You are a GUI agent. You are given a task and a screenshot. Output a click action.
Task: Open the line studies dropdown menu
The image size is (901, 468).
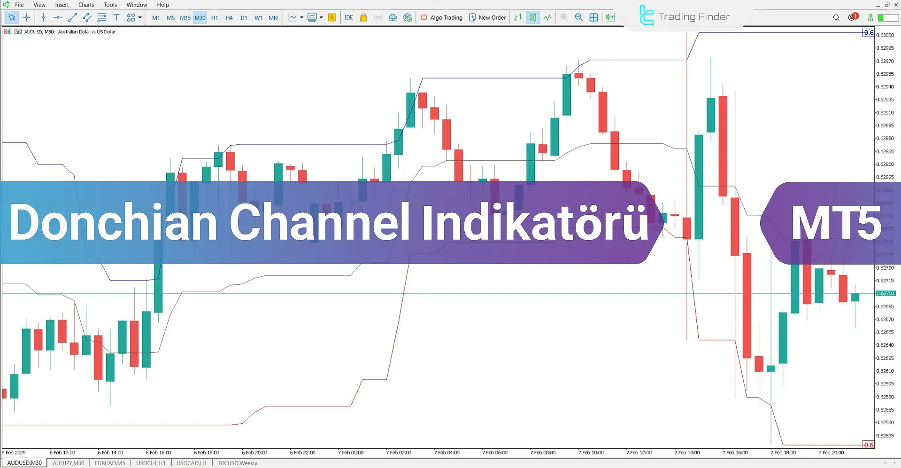[302, 17]
